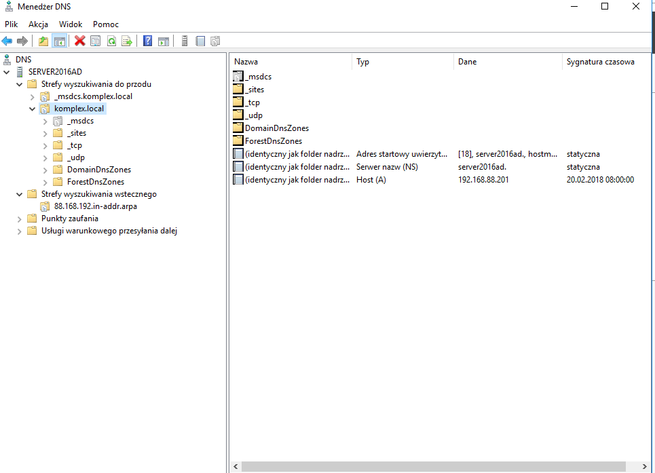
Task: Expand the Punkty zaufania node
Action: (x=19, y=219)
